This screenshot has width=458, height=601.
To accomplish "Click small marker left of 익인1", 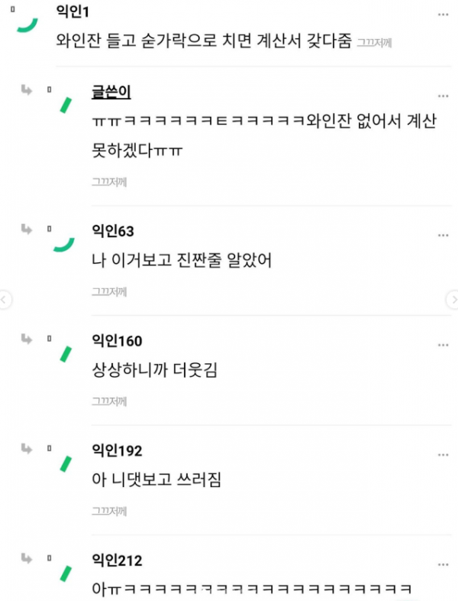I will [13, 9].
